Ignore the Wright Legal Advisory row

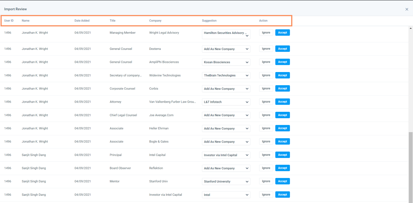(266, 33)
